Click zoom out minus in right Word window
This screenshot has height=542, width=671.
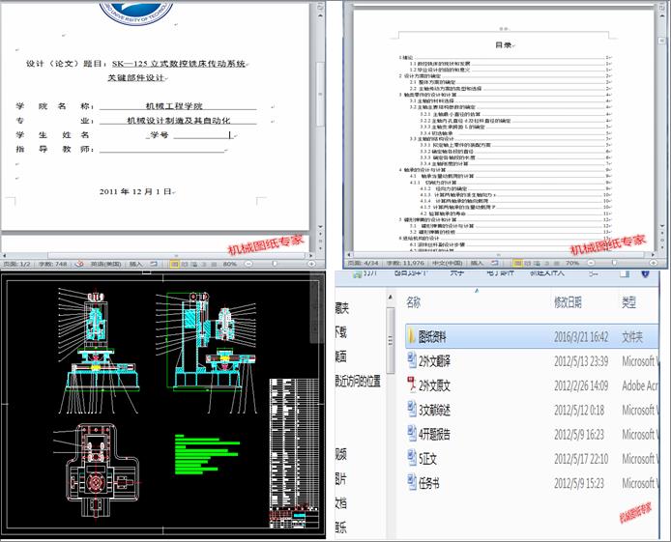pos(591,263)
